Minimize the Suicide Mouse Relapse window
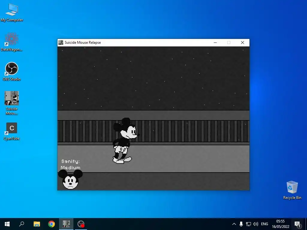Image resolution: width=307 pixels, height=230 pixels. tap(215, 43)
